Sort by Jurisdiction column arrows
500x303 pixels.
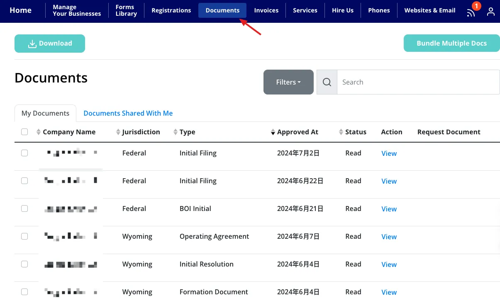pos(118,132)
